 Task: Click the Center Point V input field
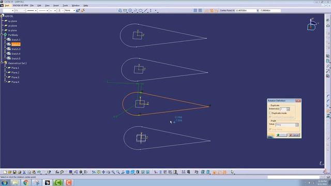pyautogui.click(x=270, y=10)
